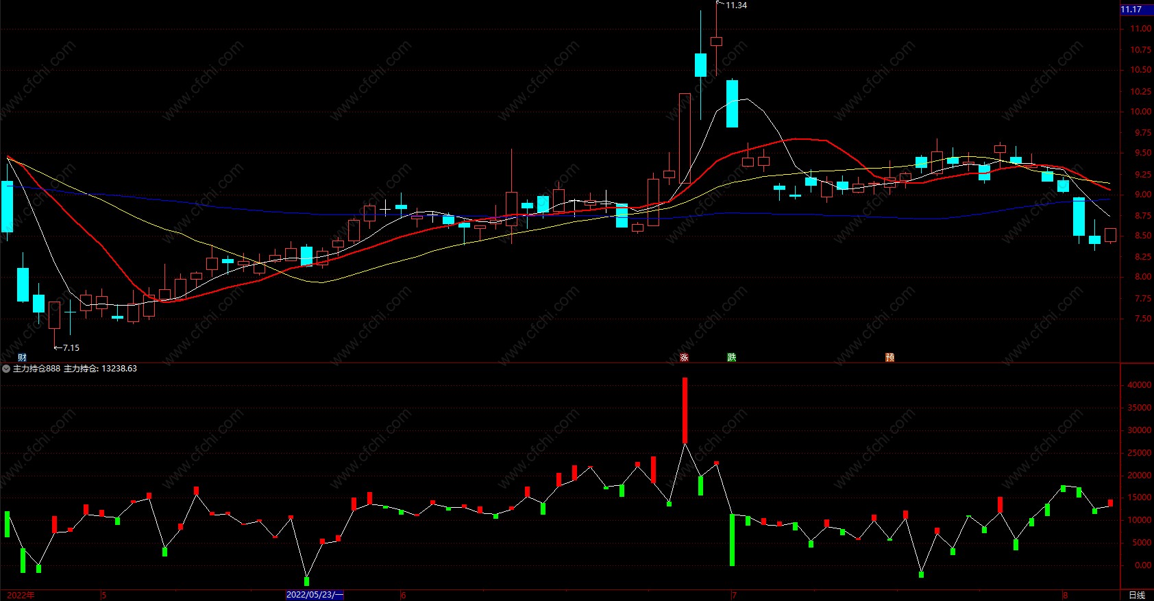
Task: Click the 2022年 year label on time axis
Action: [21, 595]
